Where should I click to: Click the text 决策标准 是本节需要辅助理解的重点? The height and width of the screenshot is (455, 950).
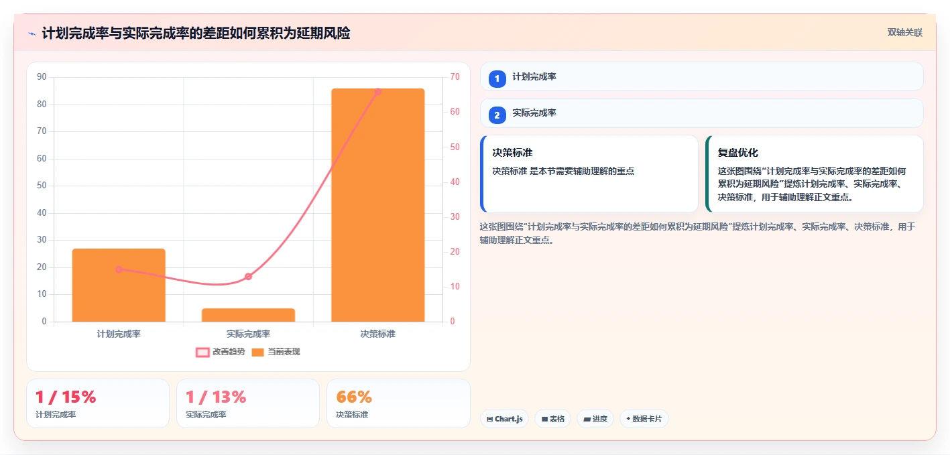563,171
